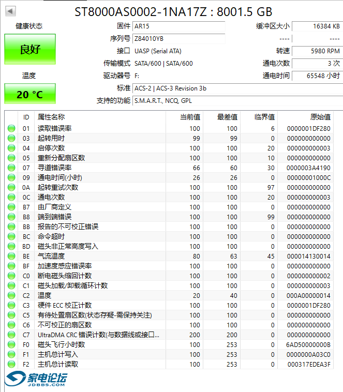343x392 pixels.
Task: Select raw value 6AD50000000B in 磁头飞行小时数 row
Action: [308, 345]
